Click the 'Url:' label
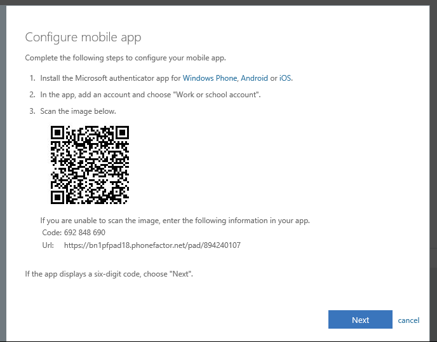Screen dimensions: 437x342 coord(48,245)
